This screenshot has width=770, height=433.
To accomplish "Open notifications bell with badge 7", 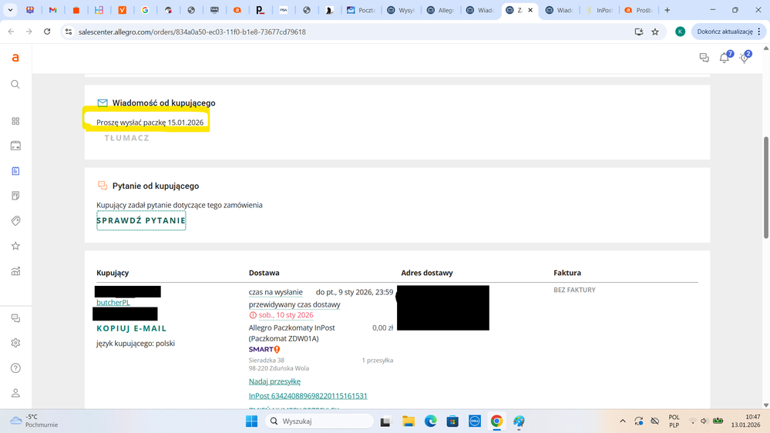I will point(725,58).
